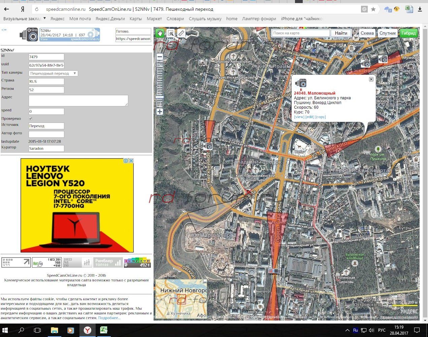Switch map to Спутник layer

[388, 33]
